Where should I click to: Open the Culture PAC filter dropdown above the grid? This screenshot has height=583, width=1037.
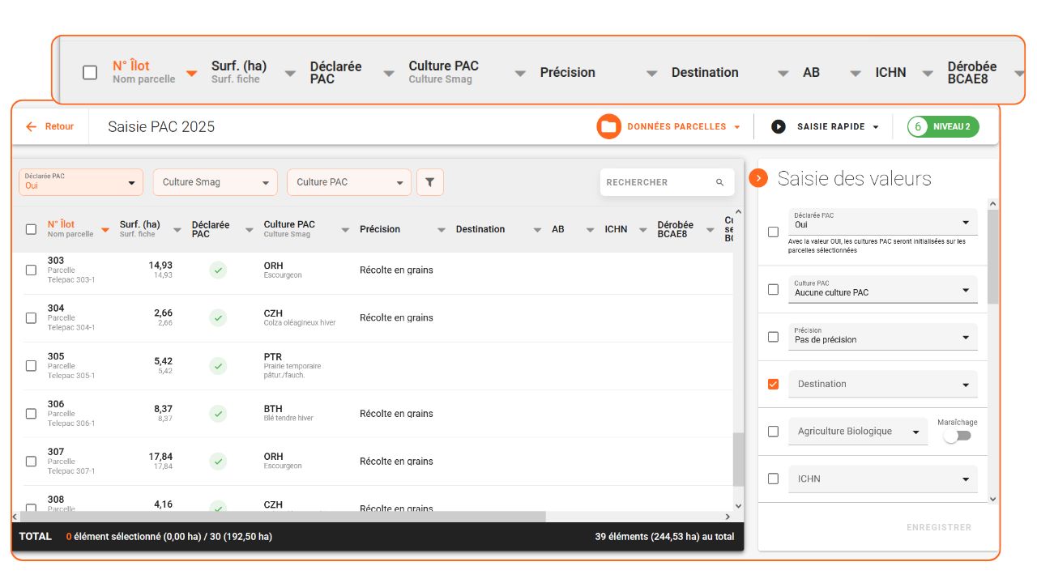click(349, 182)
